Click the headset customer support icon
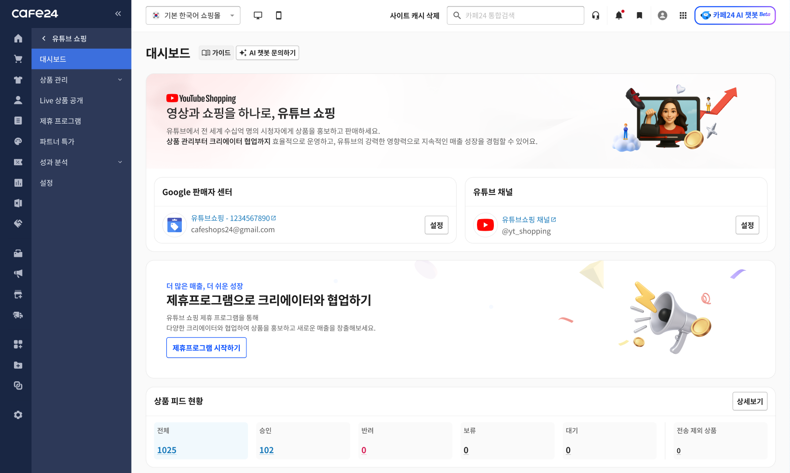The image size is (790, 473). click(596, 15)
